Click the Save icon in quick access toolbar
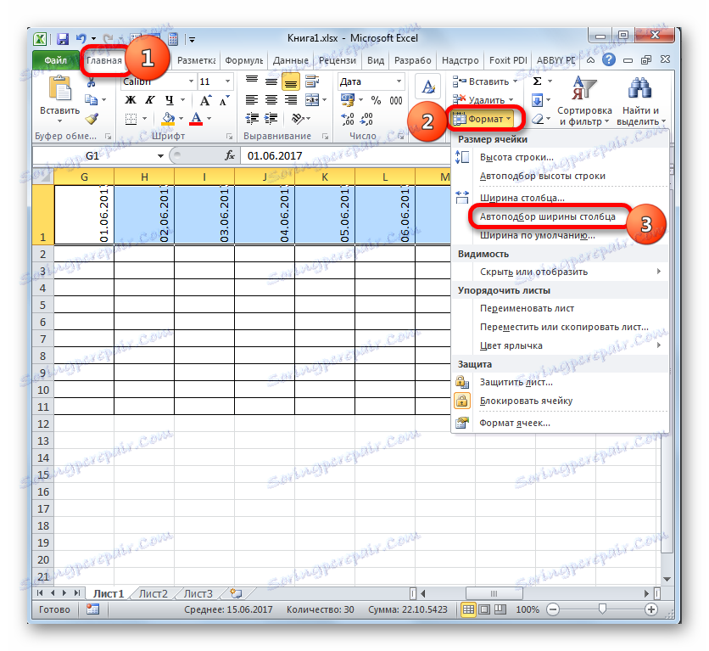 (63, 39)
